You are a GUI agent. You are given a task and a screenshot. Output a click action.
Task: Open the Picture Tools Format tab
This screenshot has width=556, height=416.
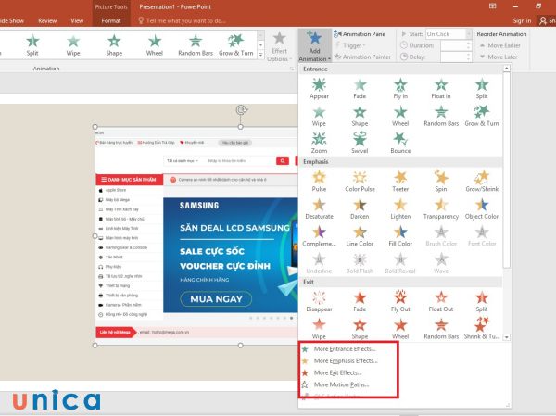(x=111, y=21)
